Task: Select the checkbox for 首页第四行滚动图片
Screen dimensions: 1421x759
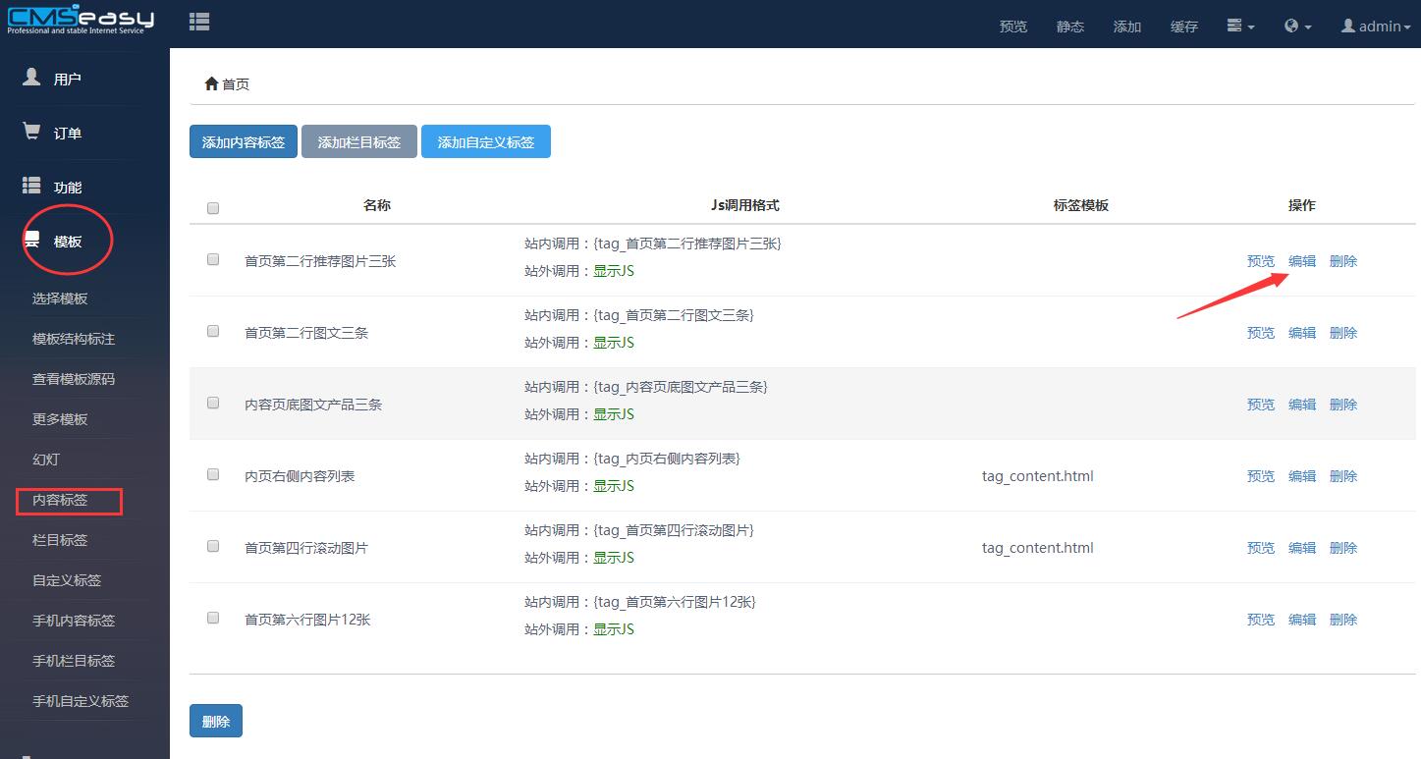Action: click(213, 547)
